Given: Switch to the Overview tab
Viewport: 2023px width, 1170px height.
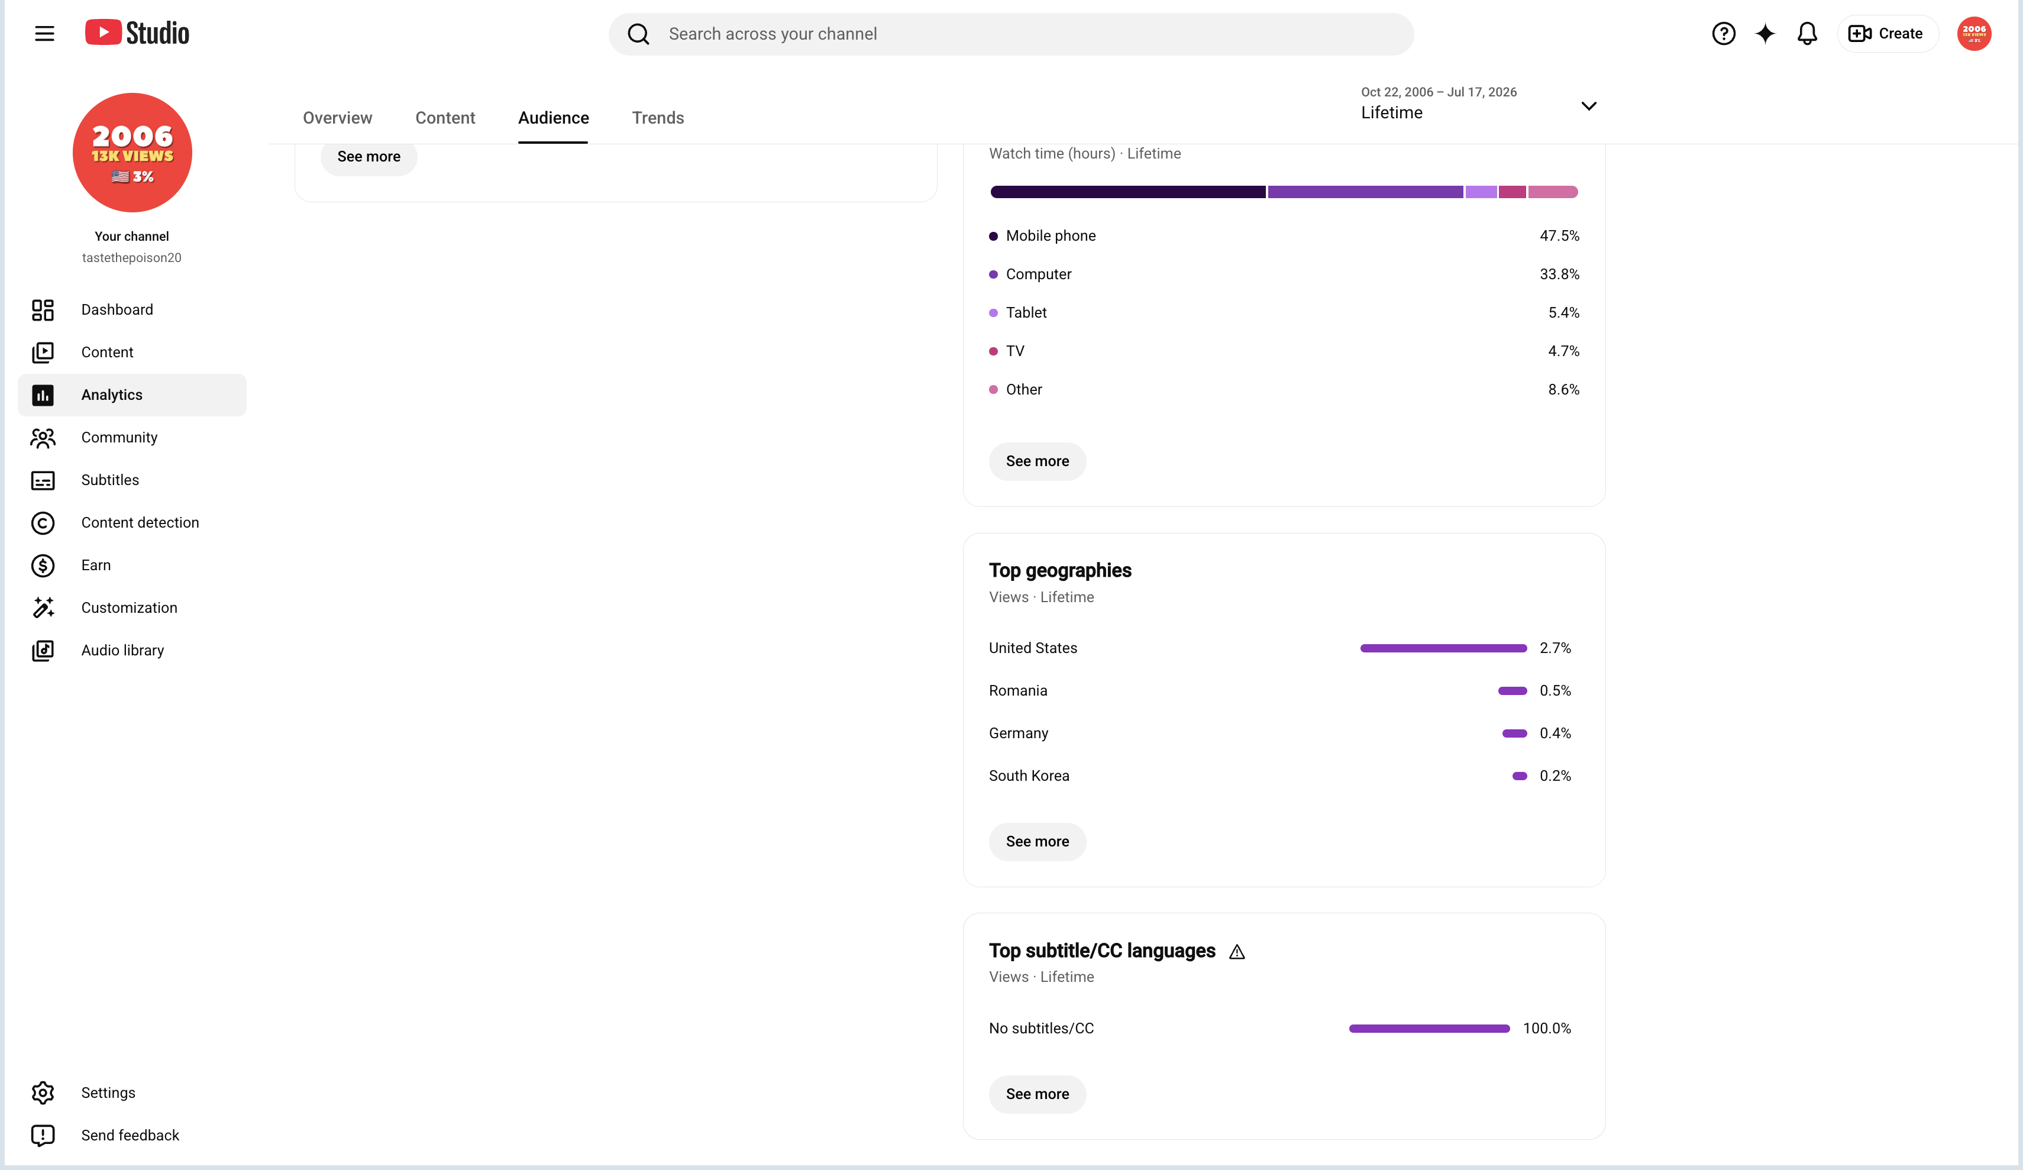Looking at the screenshot, I should 337,118.
